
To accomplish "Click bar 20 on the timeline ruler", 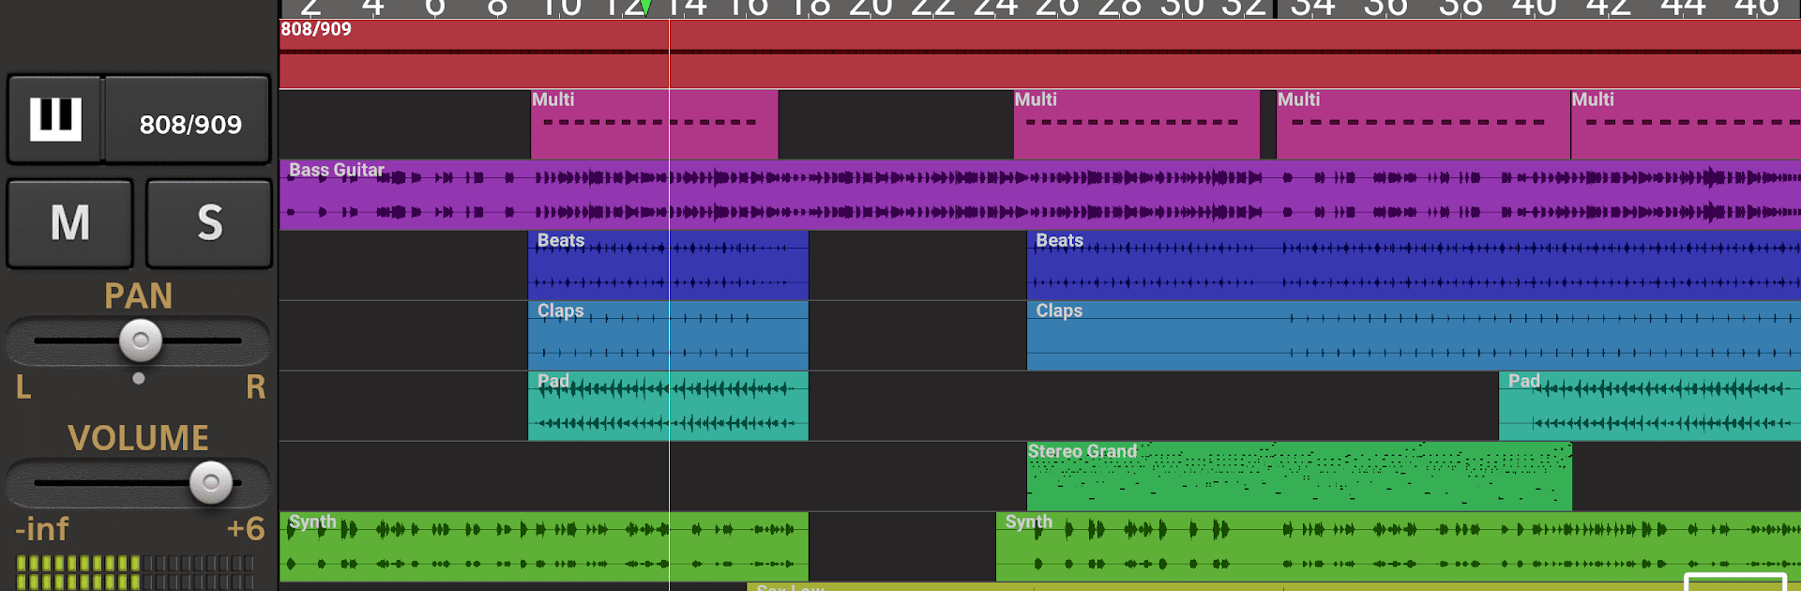I will (x=870, y=8).
